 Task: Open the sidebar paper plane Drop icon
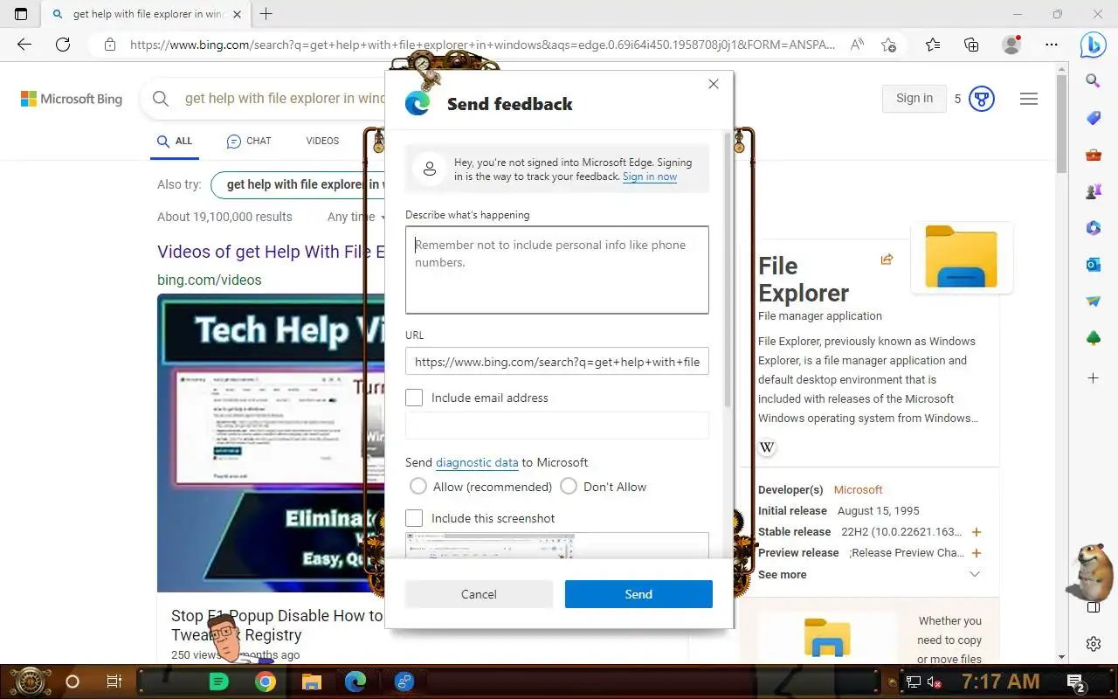point(1093,301)
